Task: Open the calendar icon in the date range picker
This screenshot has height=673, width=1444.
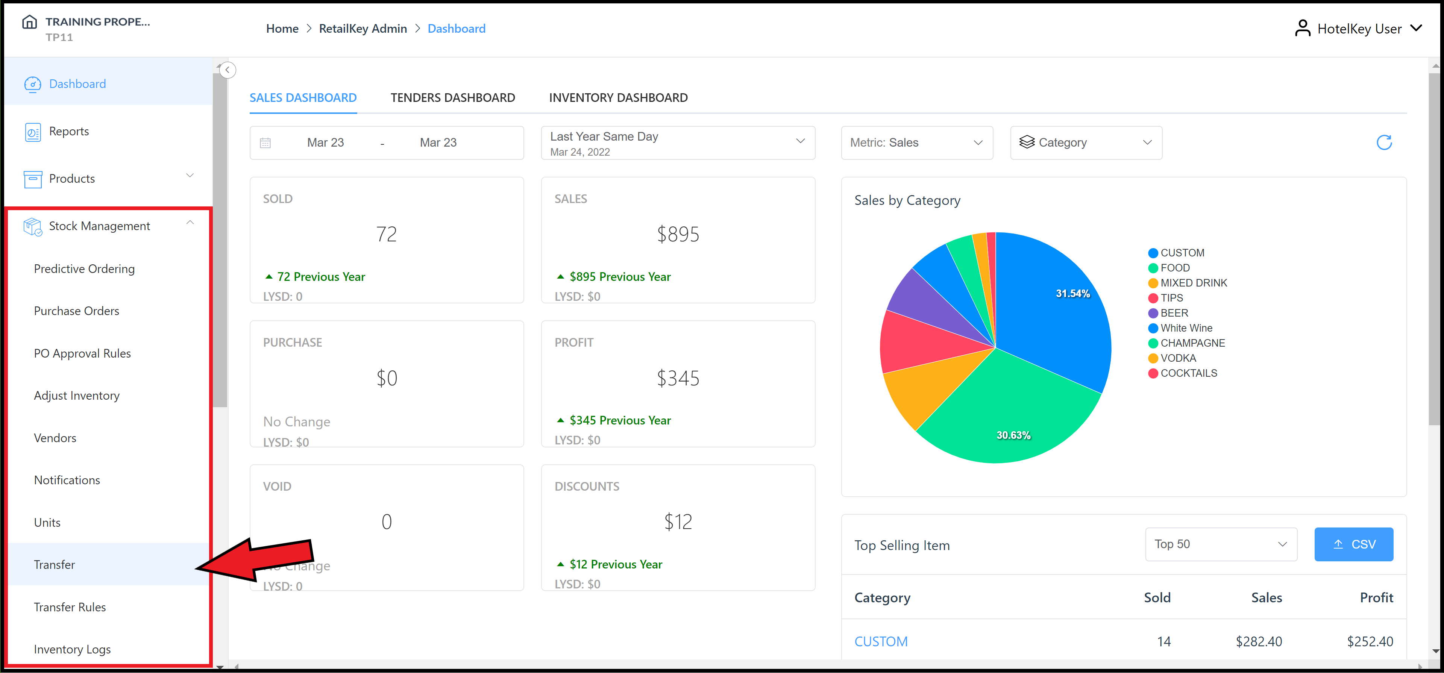Action: pos(266,142)
